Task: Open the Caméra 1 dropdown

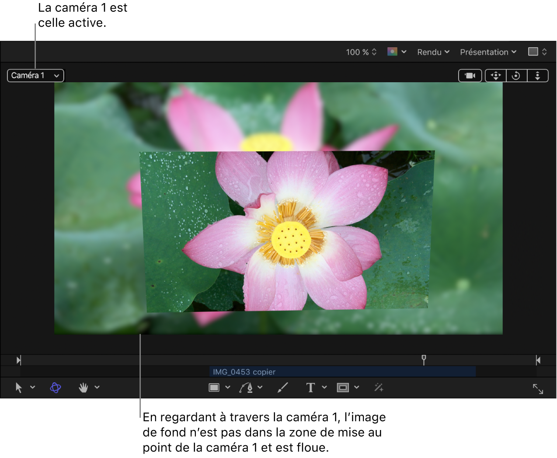Action: click(x=35, y=76)
